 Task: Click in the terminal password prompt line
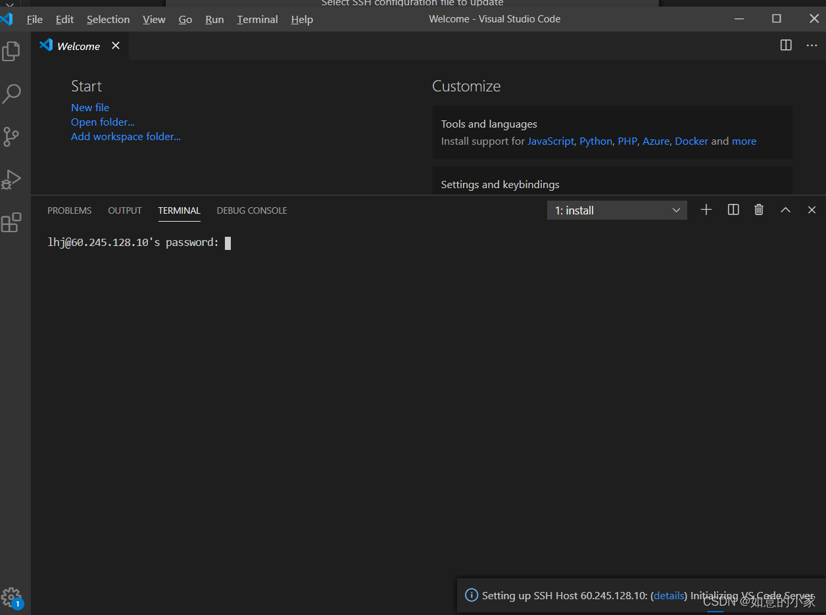tap(139, 243)
